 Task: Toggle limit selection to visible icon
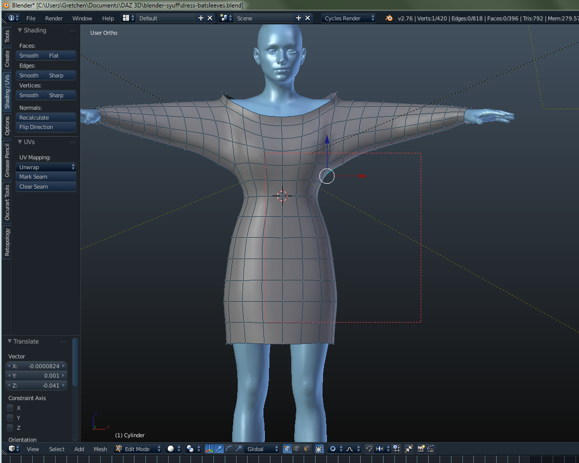[x=319, y=449]
